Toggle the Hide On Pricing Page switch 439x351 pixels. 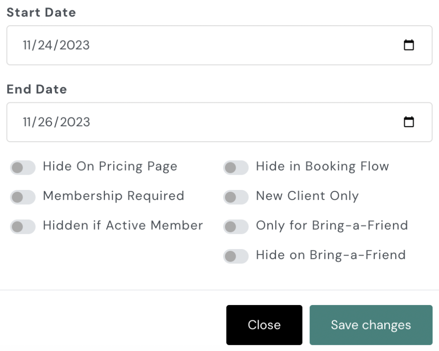(x=23, y=168)
